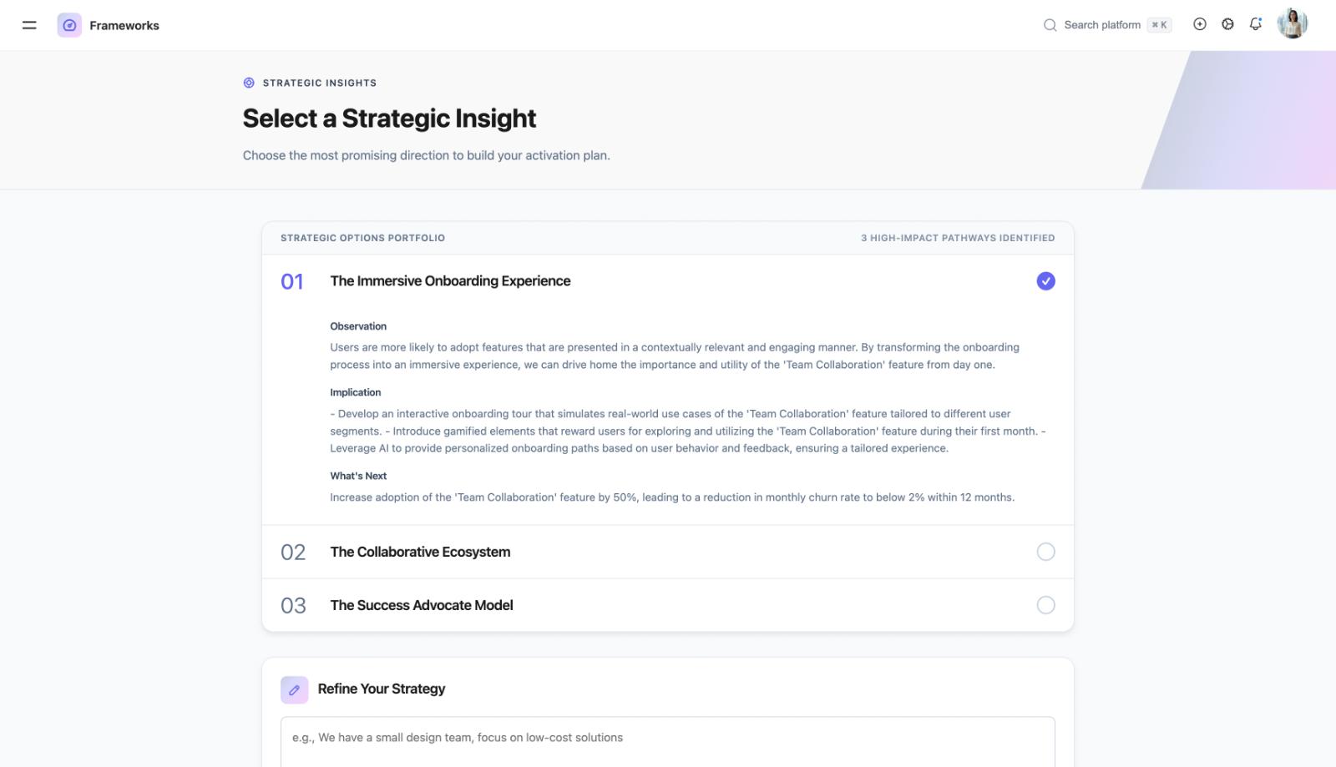Click the hamburger menu icon
This screenshot has height=767, width=1336.
[x=29, y=25]
